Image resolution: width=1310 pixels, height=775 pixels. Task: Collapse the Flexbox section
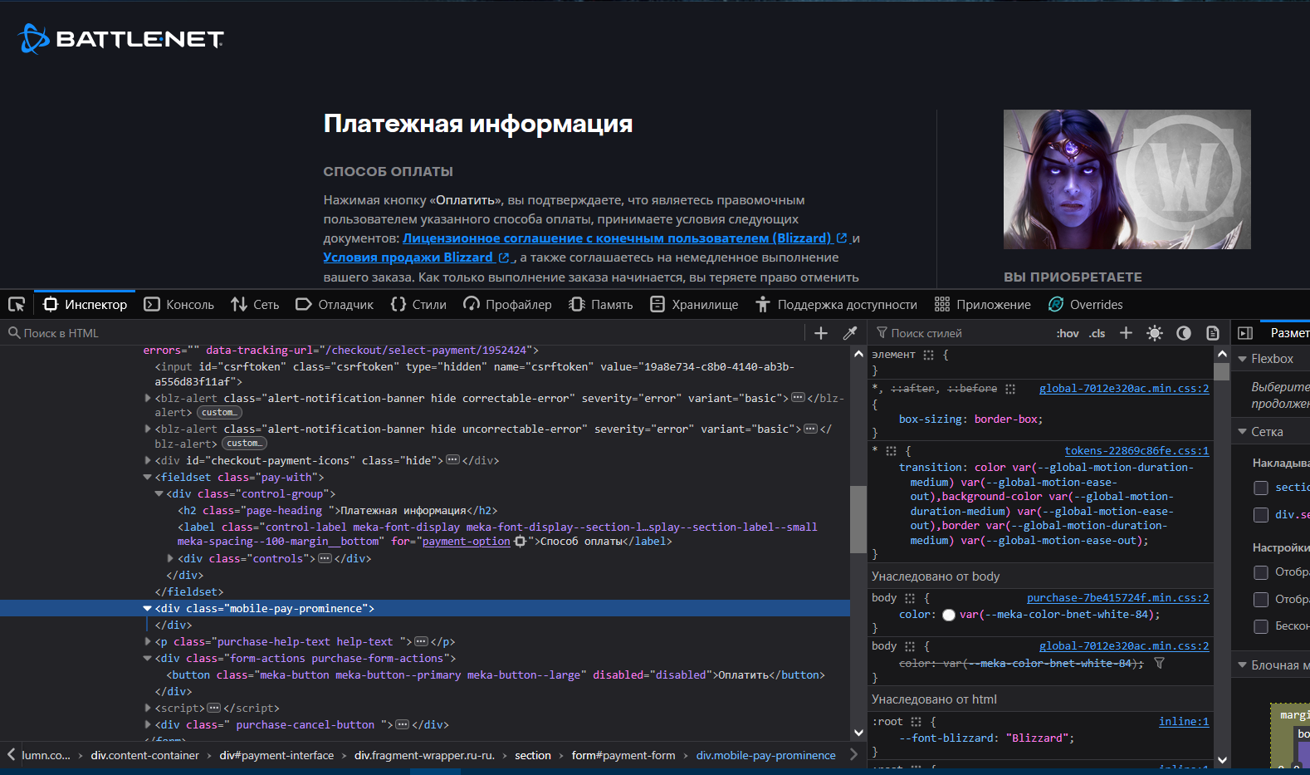1243,359
